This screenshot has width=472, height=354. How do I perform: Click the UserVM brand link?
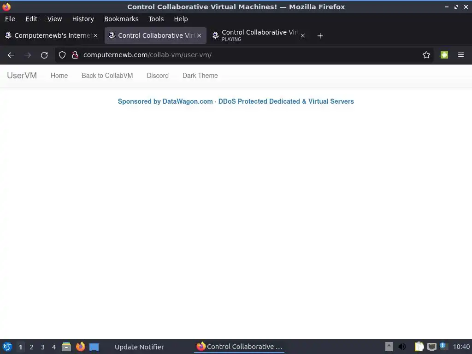tap(22, 76)
